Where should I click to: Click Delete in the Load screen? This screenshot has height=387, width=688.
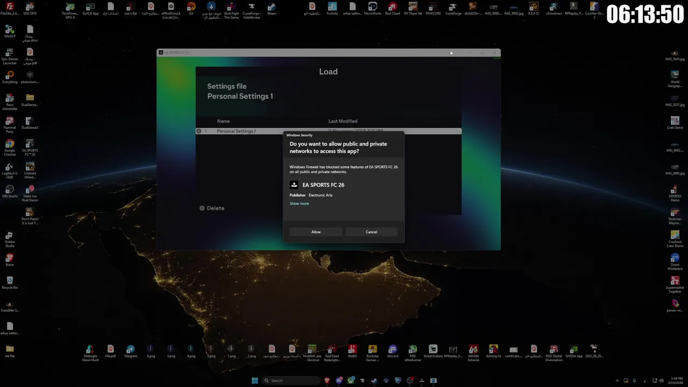click(x=212, y=208)
